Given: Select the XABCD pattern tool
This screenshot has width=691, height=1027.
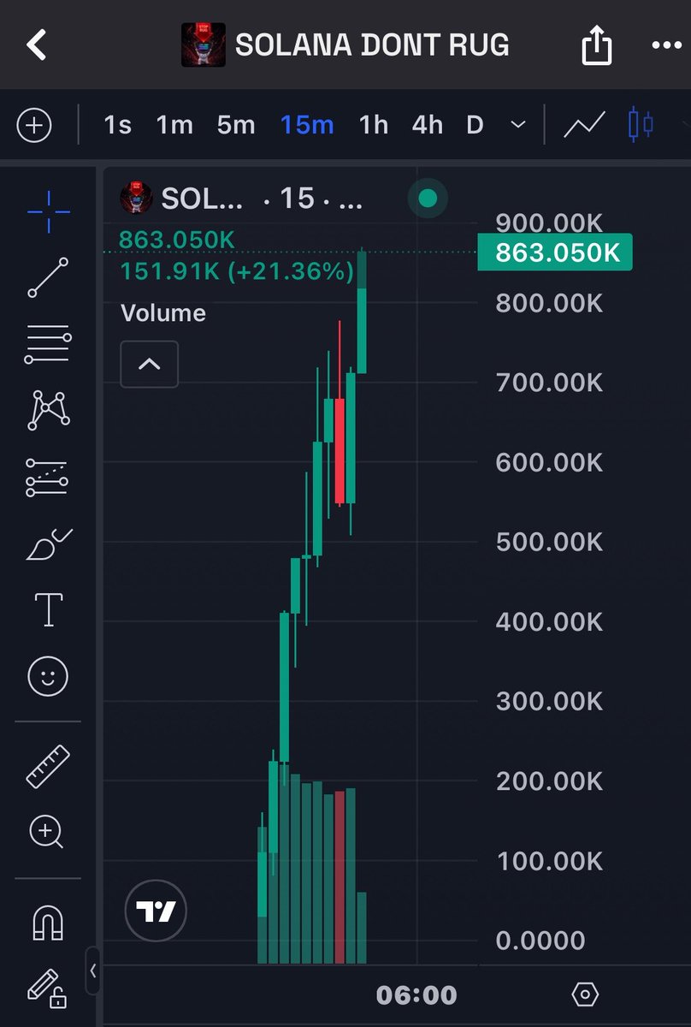Looking at the screenshot, I should pyautogui.click(x=49, y=410).
